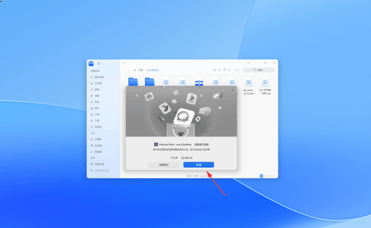Click the blue 修复 repair button

(x=199, y=165)
